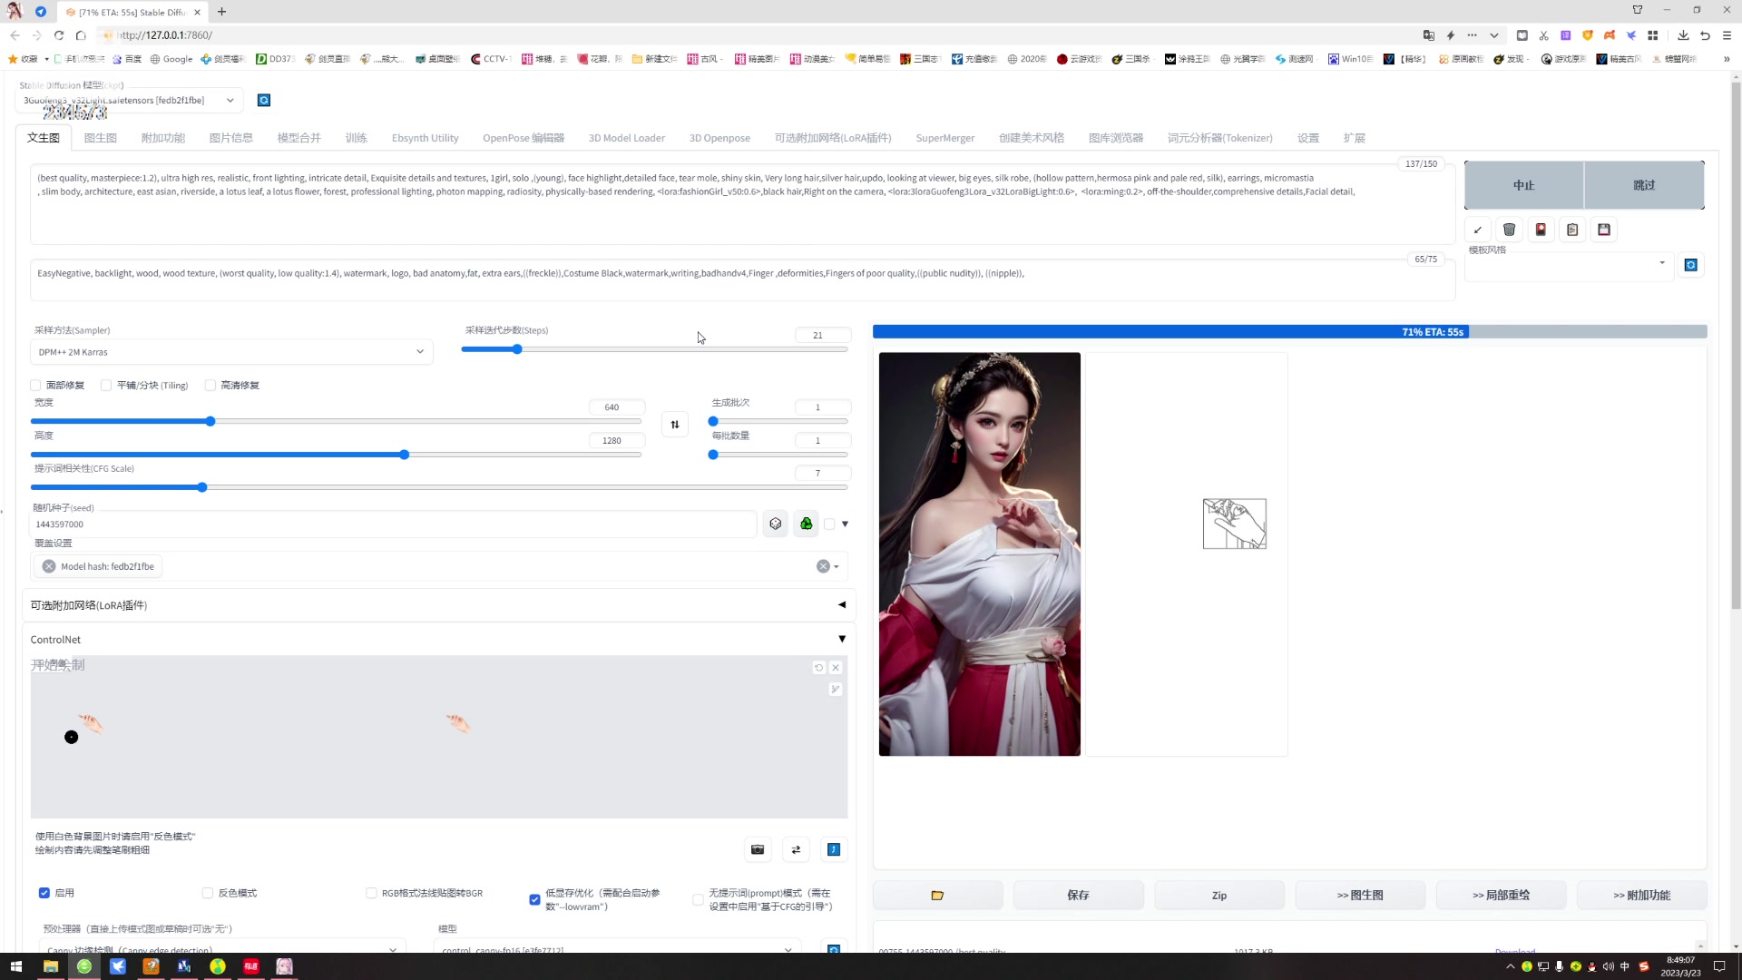
Task: Open the browser downloads icon
Action: [1683, 35]
